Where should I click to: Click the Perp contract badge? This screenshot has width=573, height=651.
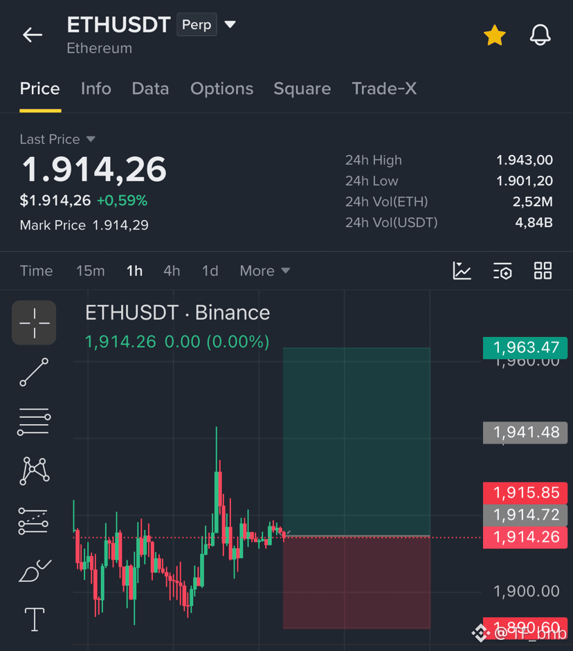(x=197, y=24)
